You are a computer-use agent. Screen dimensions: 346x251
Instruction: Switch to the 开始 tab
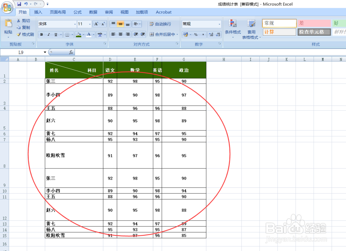pyautogui.click(x=22, y=12)
